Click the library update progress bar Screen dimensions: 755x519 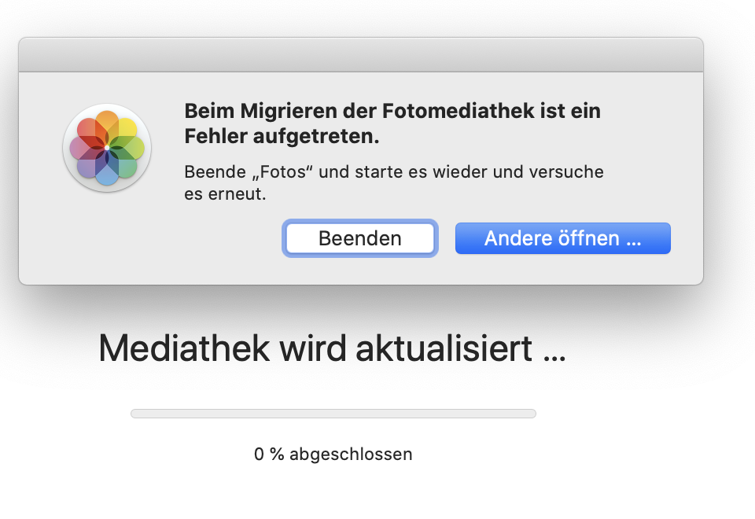pos(333,414)
